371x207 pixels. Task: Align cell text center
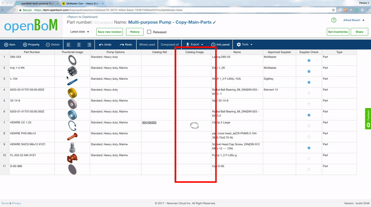79,44
